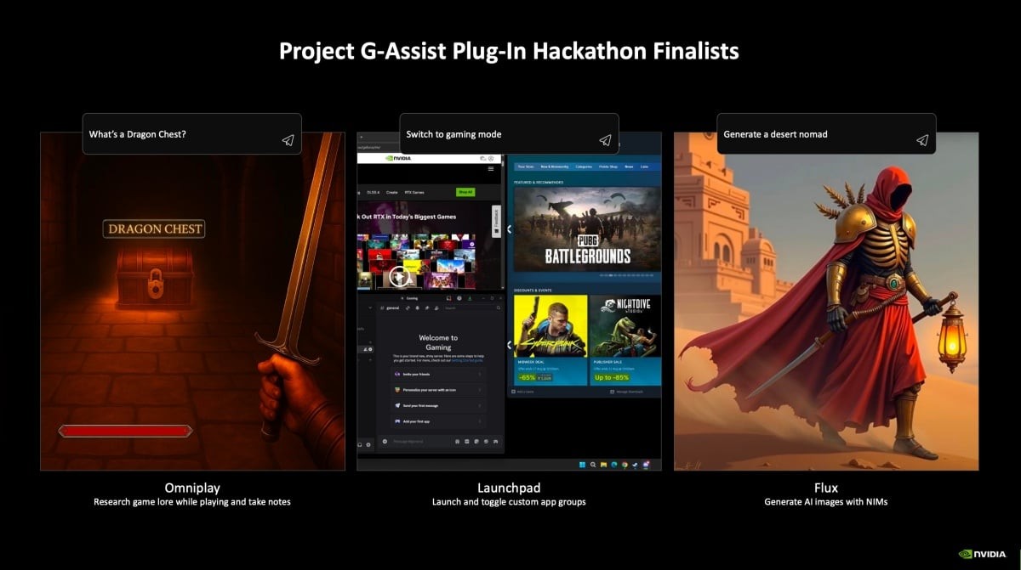Open the NVIDIA site hamburger menu
The height and width of the screenshot is (570, 1021).
coord(491,169)
